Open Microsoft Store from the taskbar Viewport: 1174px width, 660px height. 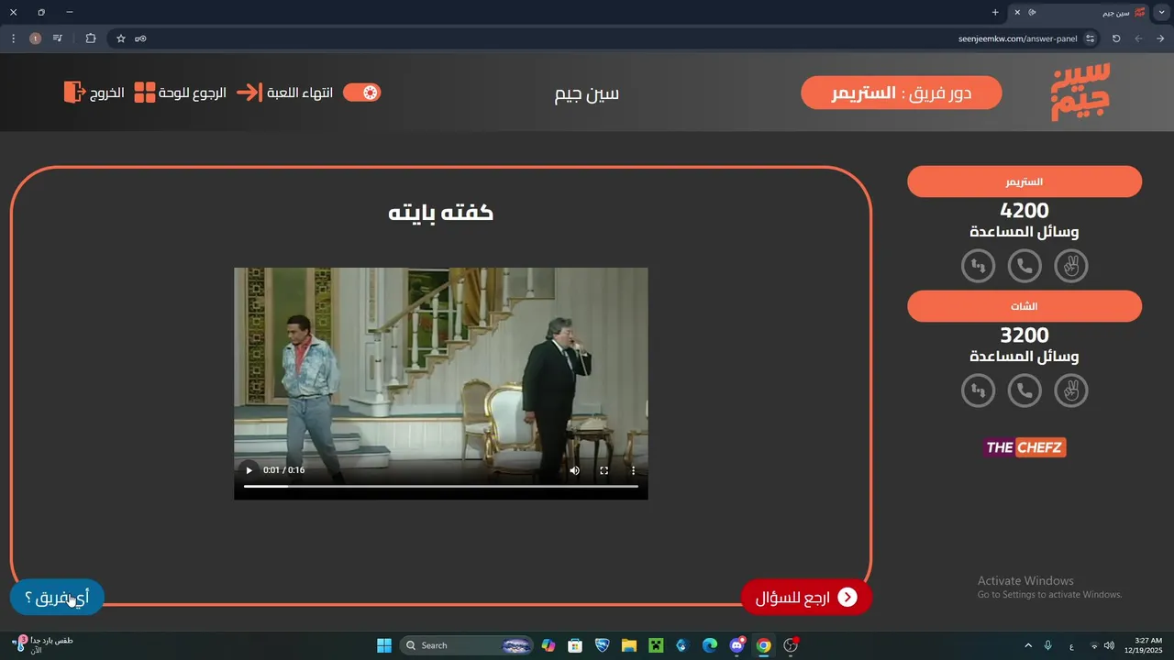tap(575, 645)
